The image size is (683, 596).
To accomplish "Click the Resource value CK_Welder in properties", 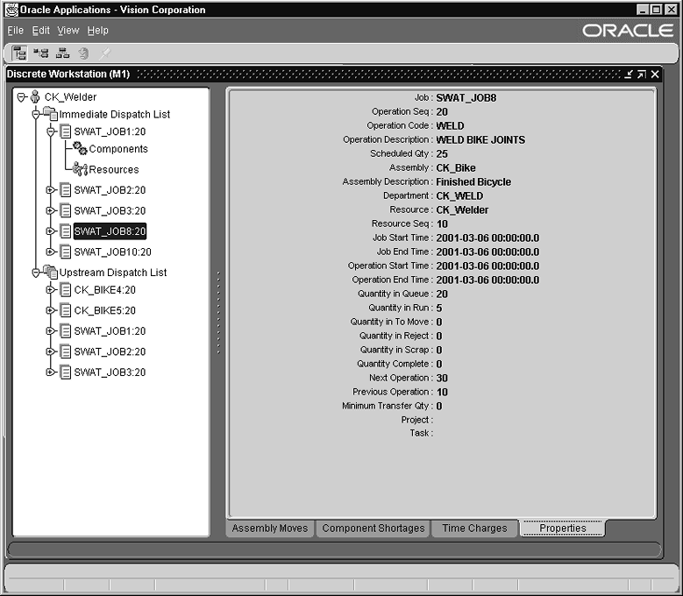I will click(x=462, y=209).
